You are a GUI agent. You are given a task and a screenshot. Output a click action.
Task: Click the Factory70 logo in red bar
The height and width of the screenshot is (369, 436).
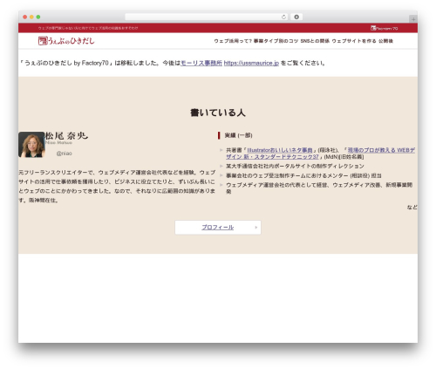click(x=384, y=28)
